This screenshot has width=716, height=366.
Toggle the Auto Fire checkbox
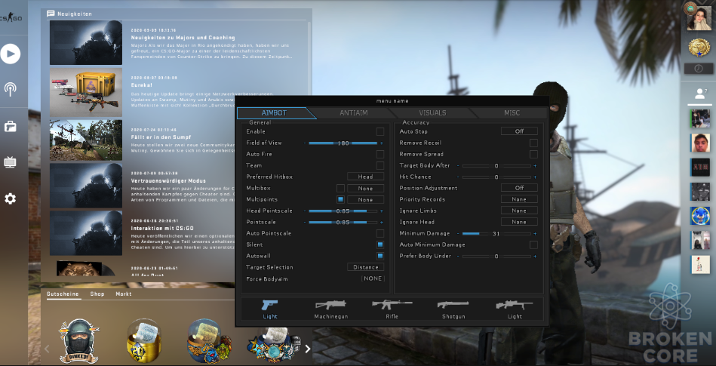point(380,154)
